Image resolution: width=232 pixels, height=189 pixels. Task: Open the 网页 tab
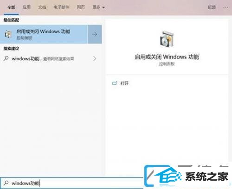(81, 7)
